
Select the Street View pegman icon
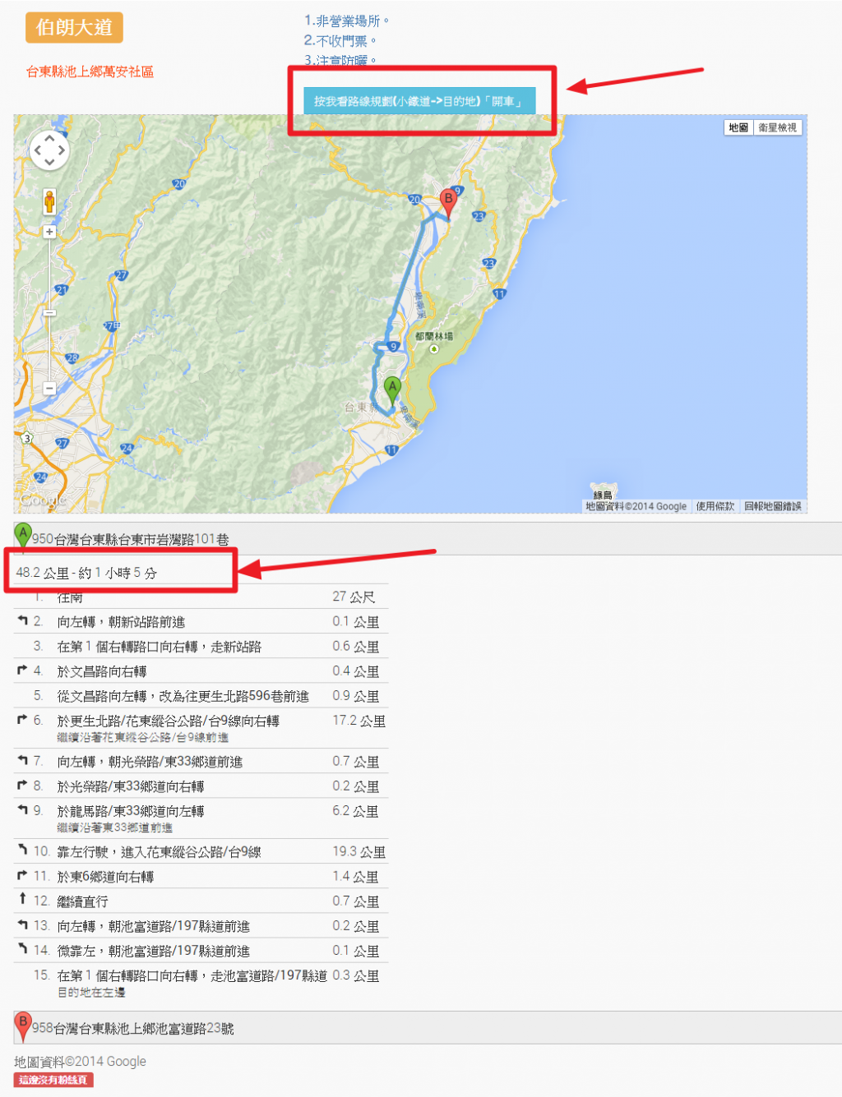[x=49, y=201]
